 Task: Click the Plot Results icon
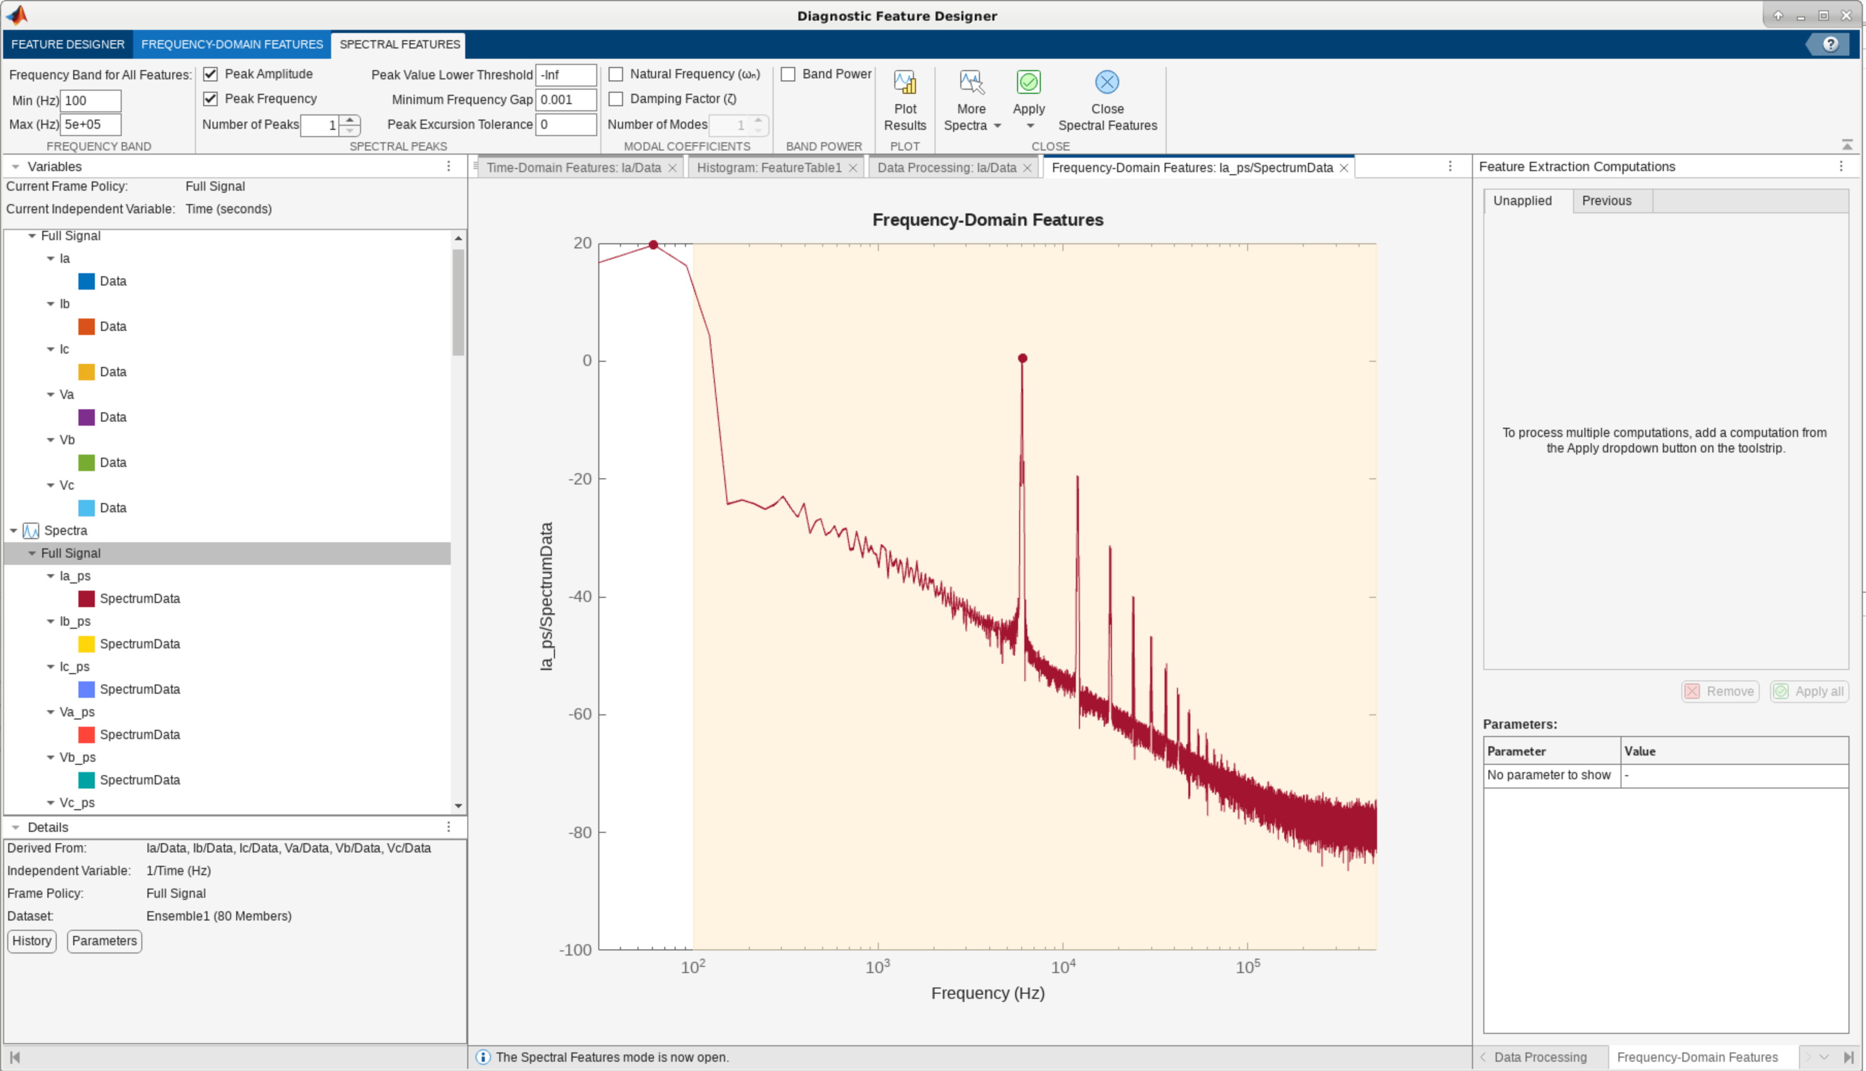pyautogui.click(x=905, y=82)
